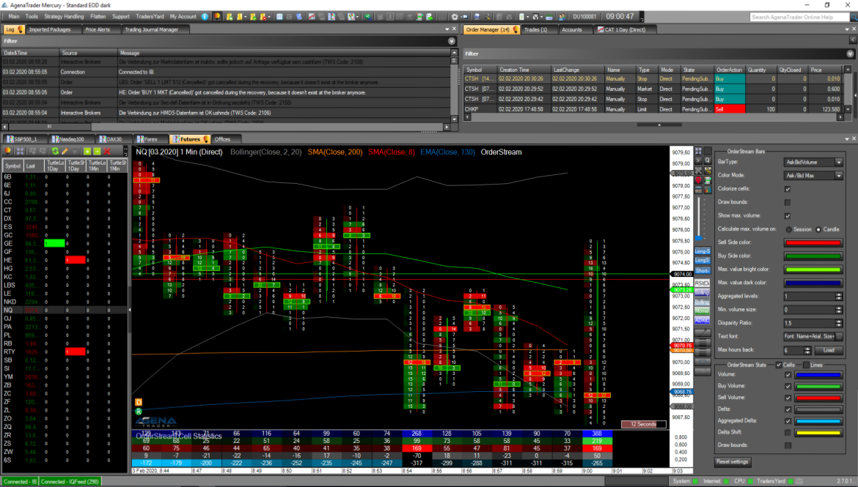Image resolution: width=858 pixels, height=487 pixels.
Task: Toggle the Delta Shift checkbox
Action: [788, 432]
